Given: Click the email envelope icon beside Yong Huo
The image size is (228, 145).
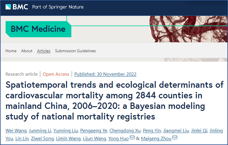Looking at the screenshot, I should (x=132, y=138).
